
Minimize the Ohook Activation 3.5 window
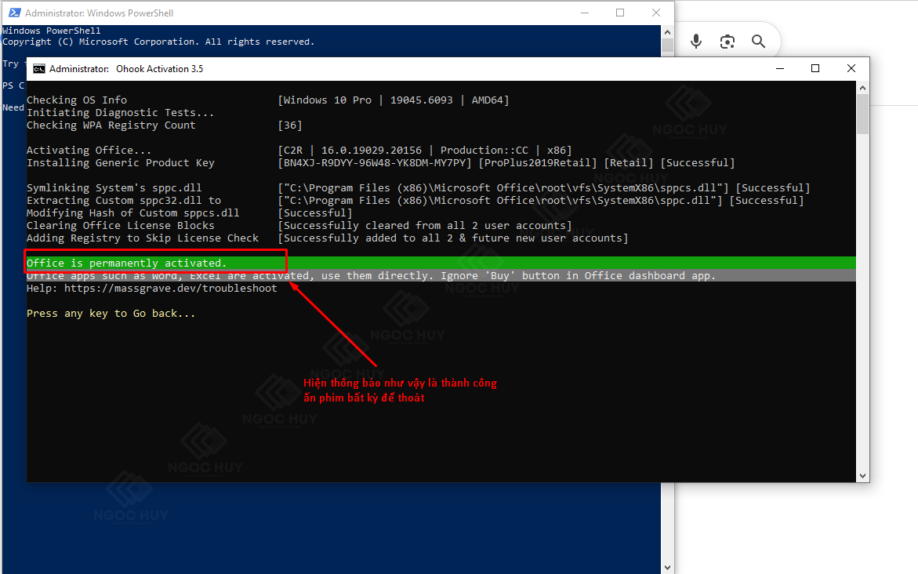(780, 68)
